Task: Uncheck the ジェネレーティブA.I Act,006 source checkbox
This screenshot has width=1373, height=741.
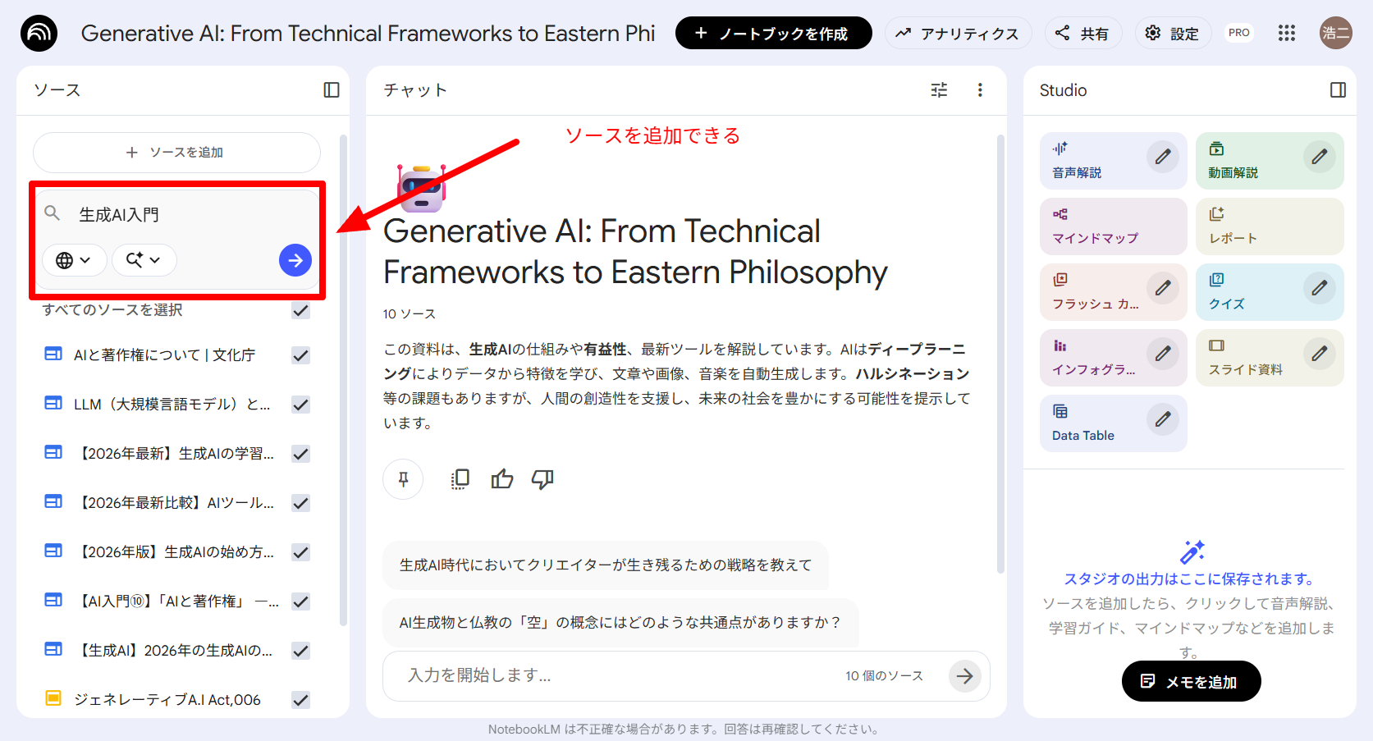Action: (301, 700)
